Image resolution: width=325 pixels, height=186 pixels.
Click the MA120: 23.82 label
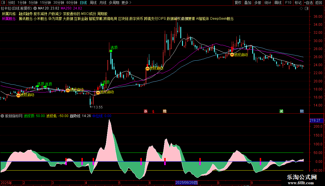(x=49, y=9)
